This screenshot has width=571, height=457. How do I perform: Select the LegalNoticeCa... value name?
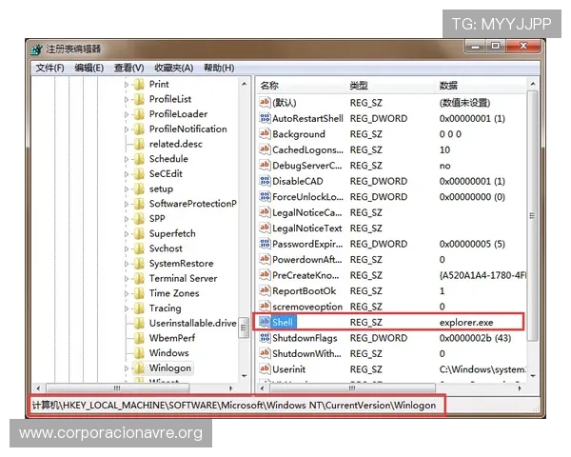[x=307, y=213]
